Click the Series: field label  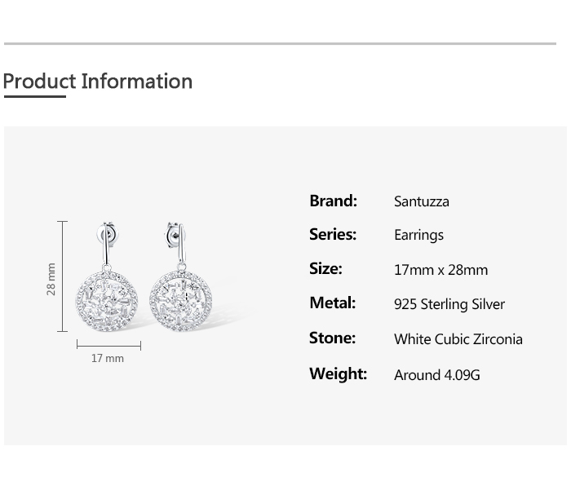click(x=333, y=234)
